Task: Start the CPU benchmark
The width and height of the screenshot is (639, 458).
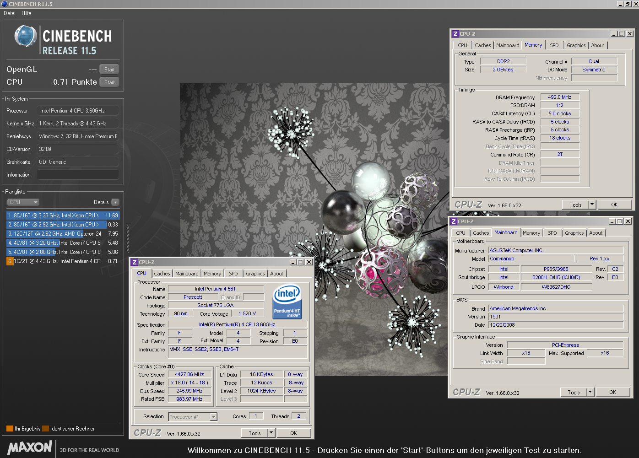Action: [109, 82]
